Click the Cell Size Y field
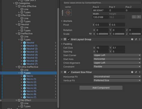This screenshot has height=109, width=142. click(x=119, y=48)
